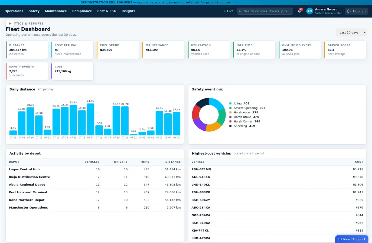Viewport: 372px width, 243px height.
Task: Click the Maintenance KPI card
Action: (163, 50)
